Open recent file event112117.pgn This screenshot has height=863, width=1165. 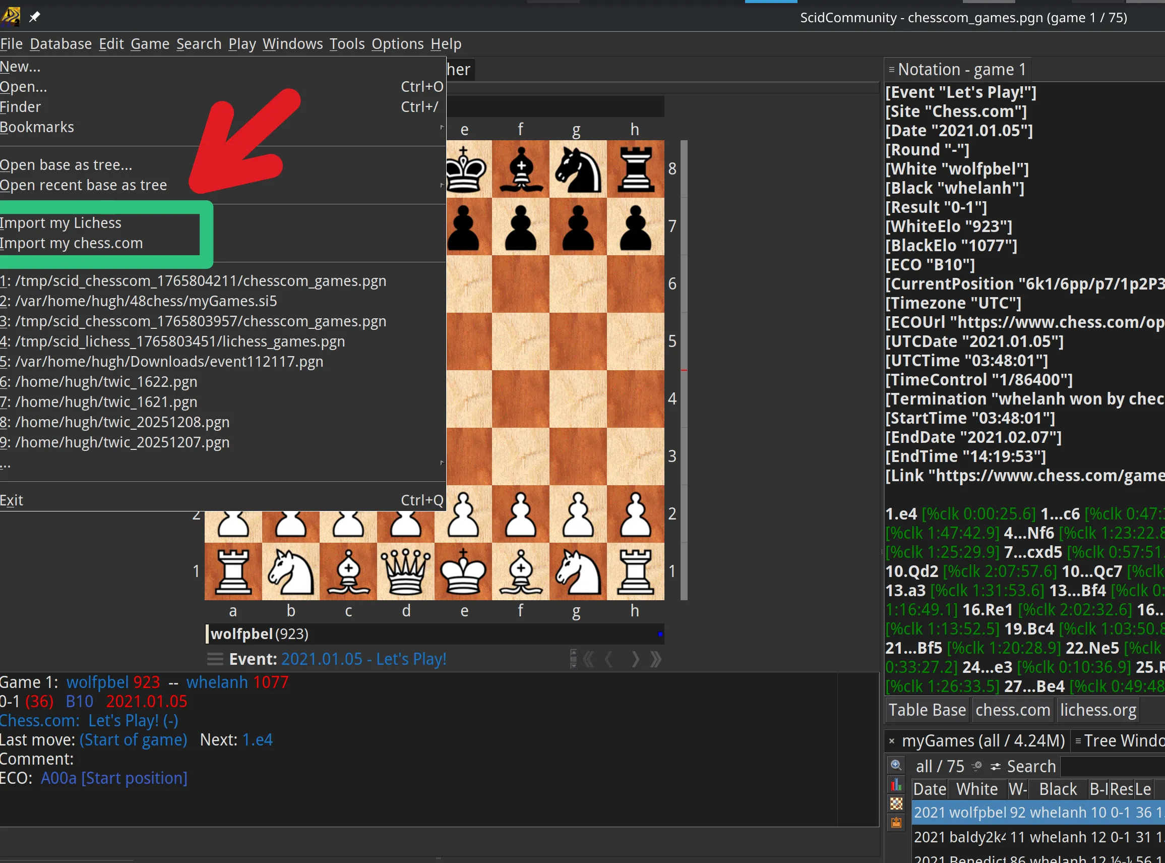click(x=222, y=362)
